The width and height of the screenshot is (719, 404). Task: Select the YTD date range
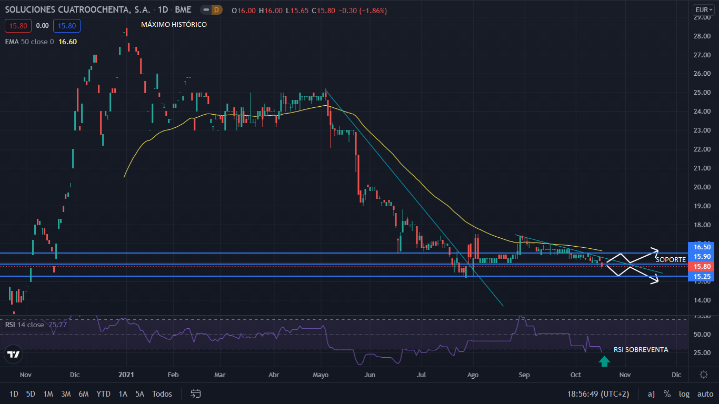(104, 393)
